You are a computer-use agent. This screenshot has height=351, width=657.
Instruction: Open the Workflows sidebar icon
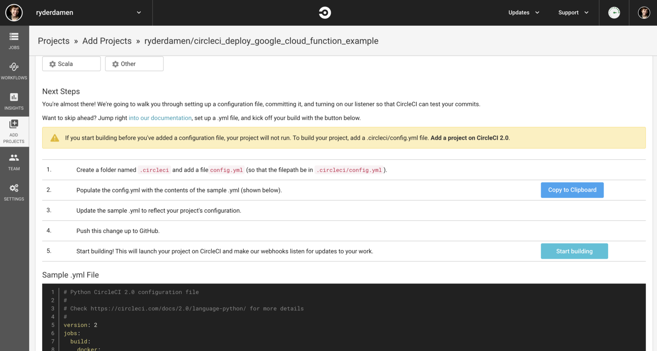(x=14, y=71)
